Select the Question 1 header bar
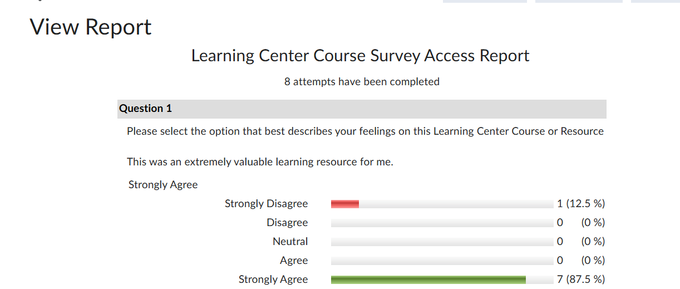 point(362,109)
